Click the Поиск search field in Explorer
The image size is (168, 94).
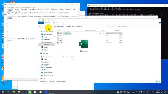coord(136,26)
